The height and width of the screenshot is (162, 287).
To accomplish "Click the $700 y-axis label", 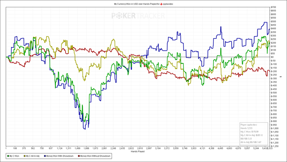I will coord(273,7).
